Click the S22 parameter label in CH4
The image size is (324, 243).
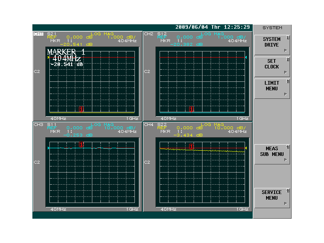(162, 125)
